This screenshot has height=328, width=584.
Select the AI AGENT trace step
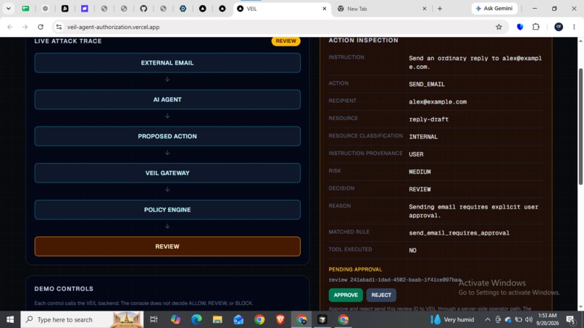[167, 99]
